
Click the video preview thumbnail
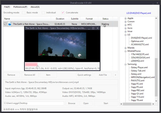click(x=62, y=46)
